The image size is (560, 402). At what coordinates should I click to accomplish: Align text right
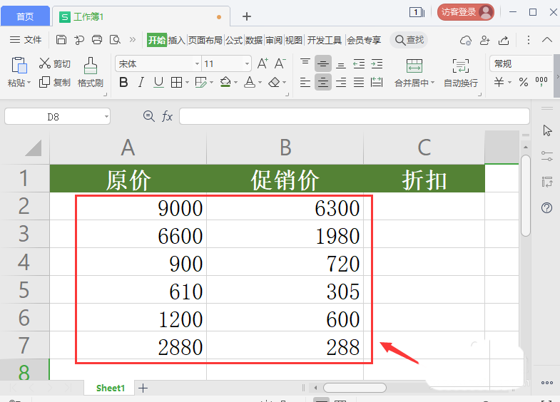pyautogui.click(x=341, y=83)
